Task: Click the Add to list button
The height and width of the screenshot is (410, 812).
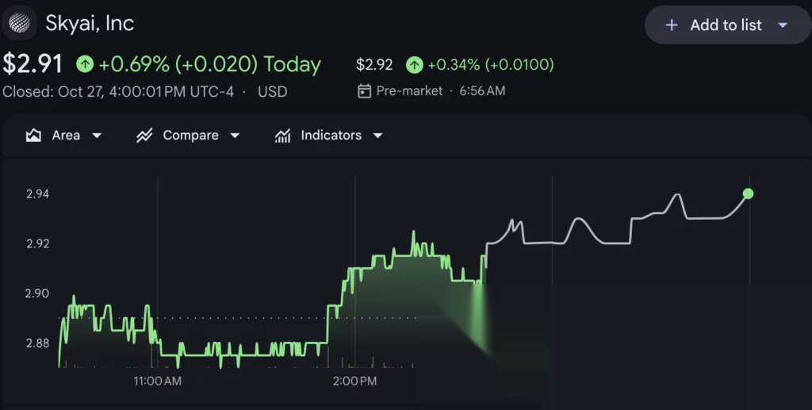Action: pyautogui.click(x=728, y=25)
